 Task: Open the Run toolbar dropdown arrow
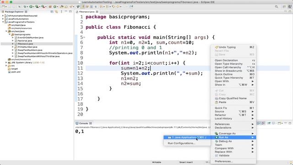[x=33, y=7]
